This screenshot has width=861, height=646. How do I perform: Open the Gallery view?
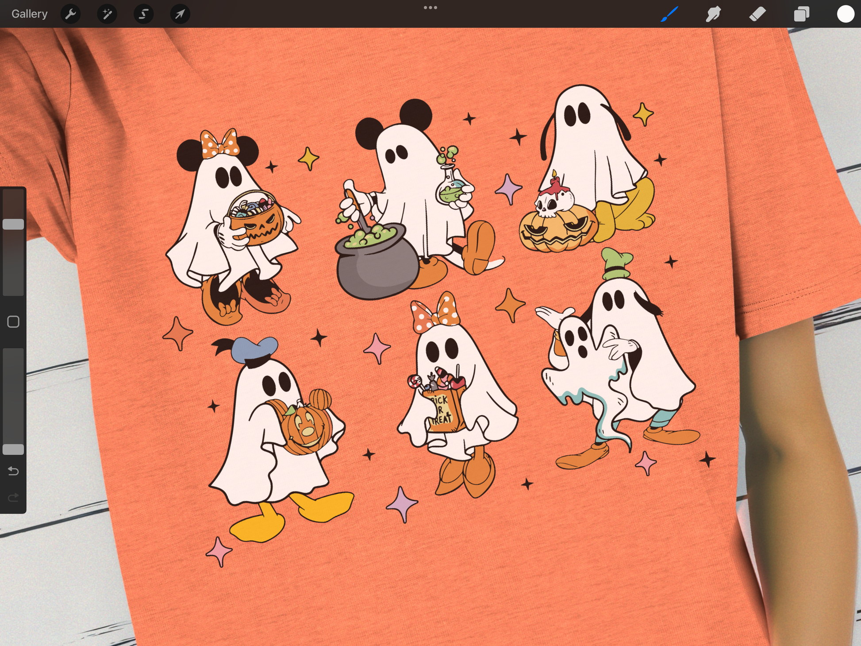tap(29, 14)
